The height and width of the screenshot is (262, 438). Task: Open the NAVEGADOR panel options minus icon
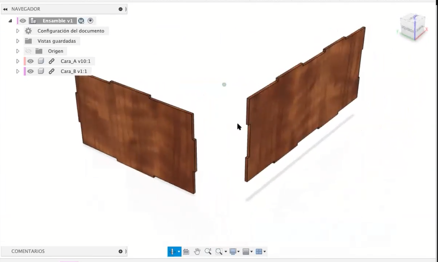120,9
